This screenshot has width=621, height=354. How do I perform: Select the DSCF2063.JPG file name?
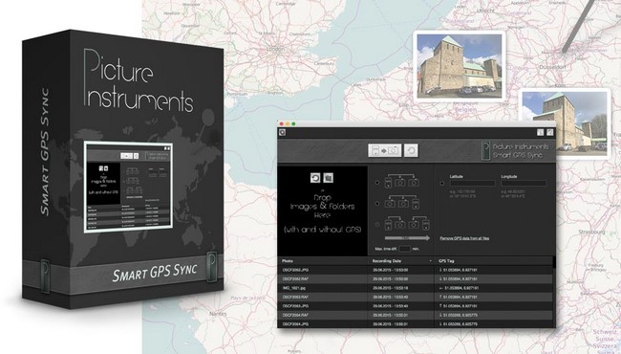tap(295, 306)
